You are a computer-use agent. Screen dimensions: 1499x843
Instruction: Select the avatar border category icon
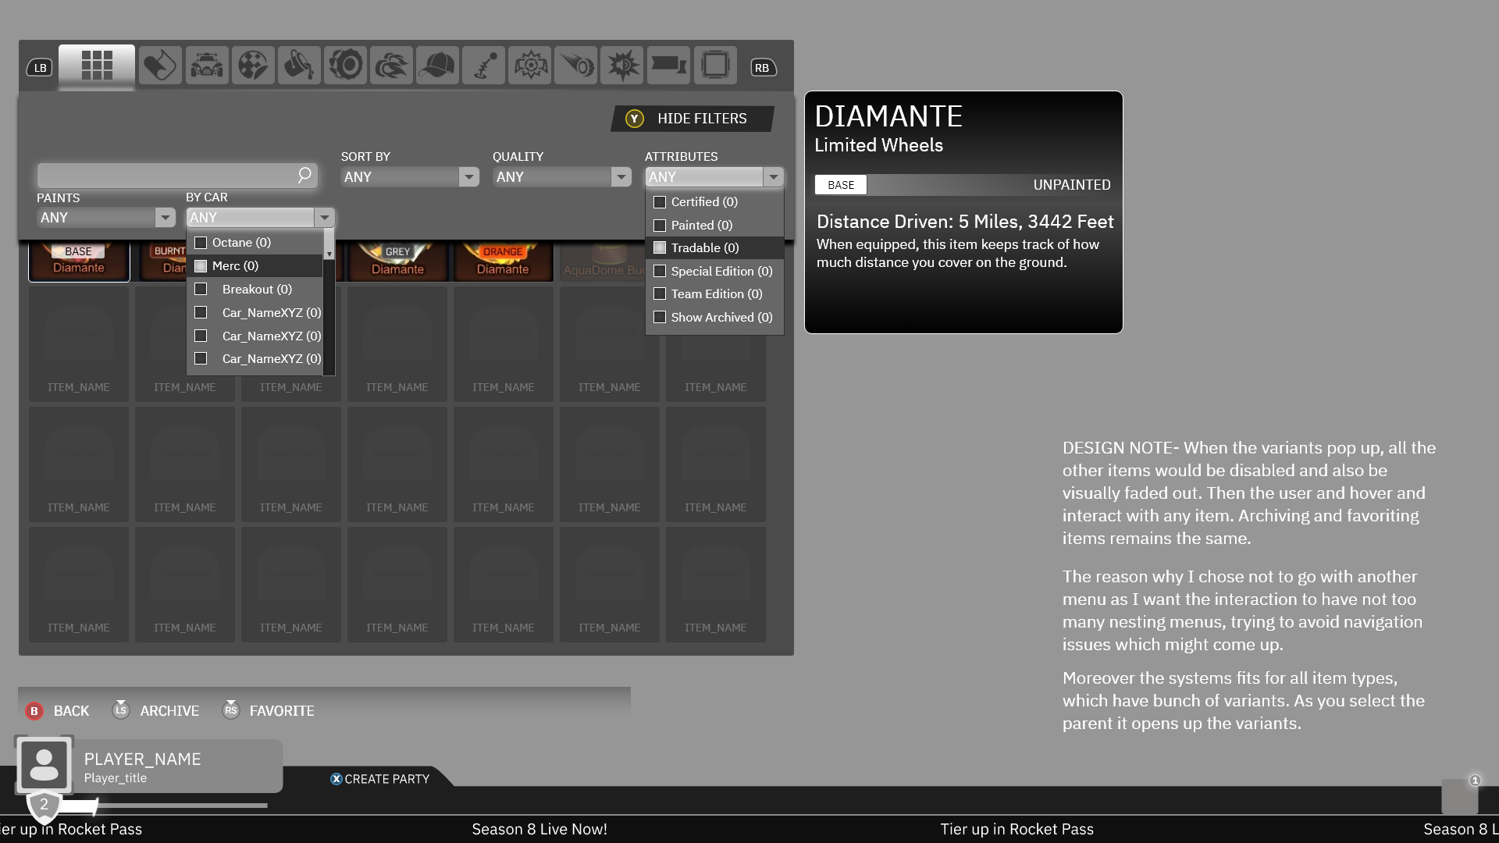pyautogui.click(x=714, y=66)
